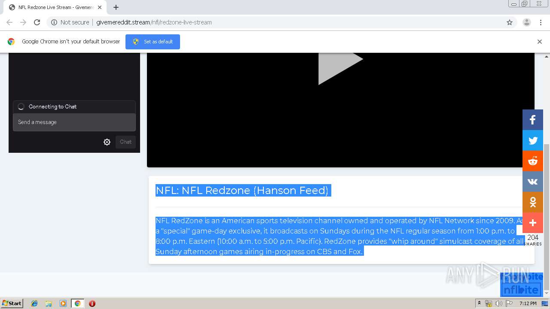The image size is (550, 309).
Task: Share page on VK
Action: [533, 182]
